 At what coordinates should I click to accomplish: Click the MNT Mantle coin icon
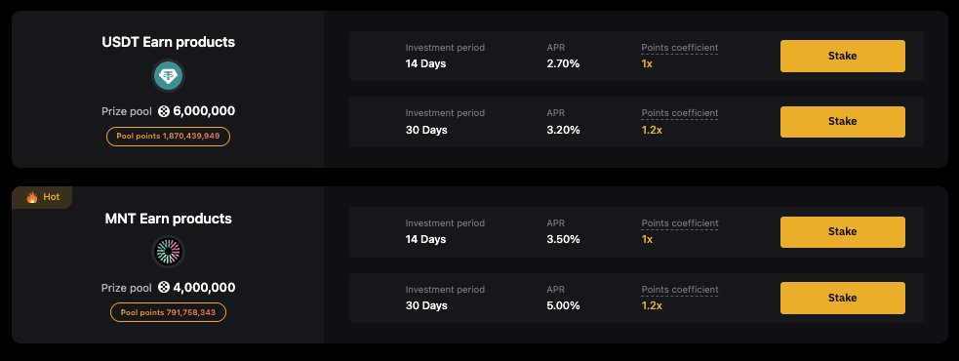(x=168, y=252)
